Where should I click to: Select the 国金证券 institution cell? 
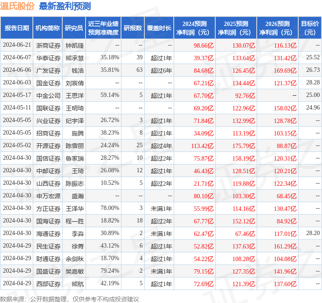click(48, 83)
